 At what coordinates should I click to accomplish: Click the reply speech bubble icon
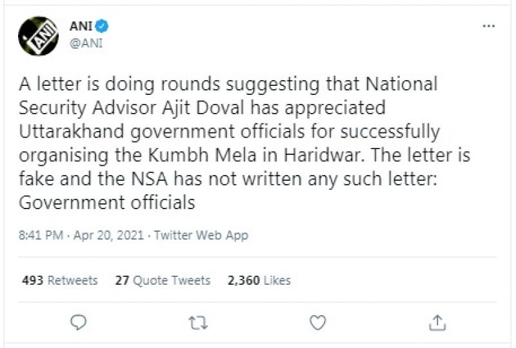coord(79,321)
